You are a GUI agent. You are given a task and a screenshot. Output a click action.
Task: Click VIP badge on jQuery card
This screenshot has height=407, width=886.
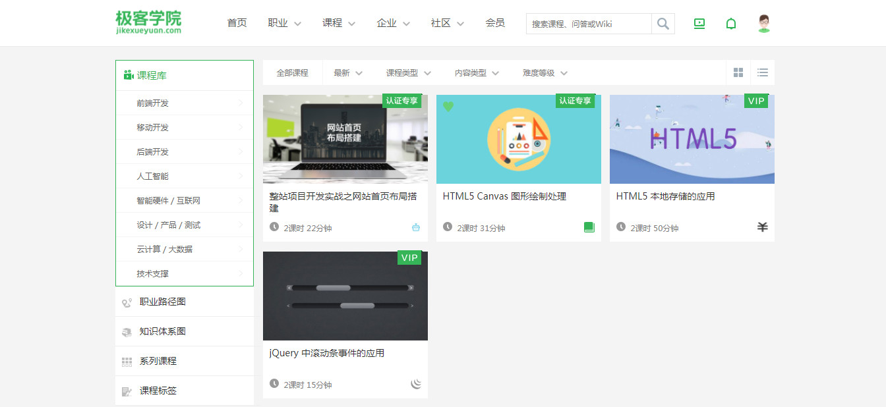click(x=409, y=258)
